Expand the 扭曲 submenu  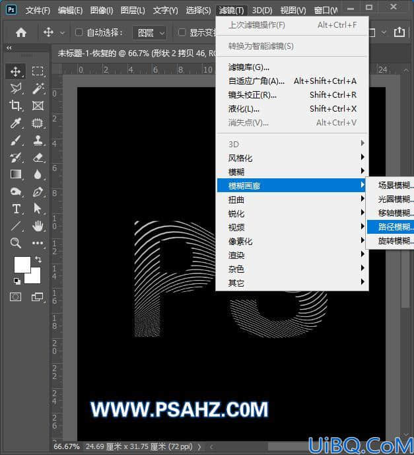point(293,199)
